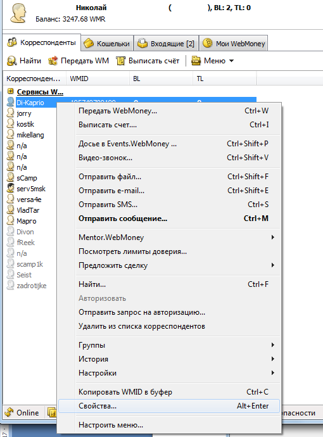323x437 pixels.
Task: Open the Настройки submenu arrow
Action: click(x=273, y=372)
